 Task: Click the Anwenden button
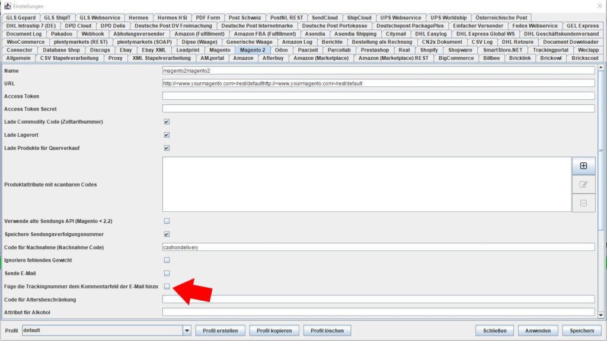[538, 330]
